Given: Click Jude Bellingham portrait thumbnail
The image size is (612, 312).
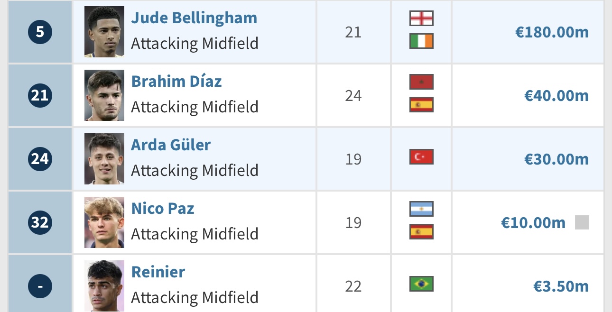Looking at the screenshot, I should pyautogui.click(x=104, y=32).
